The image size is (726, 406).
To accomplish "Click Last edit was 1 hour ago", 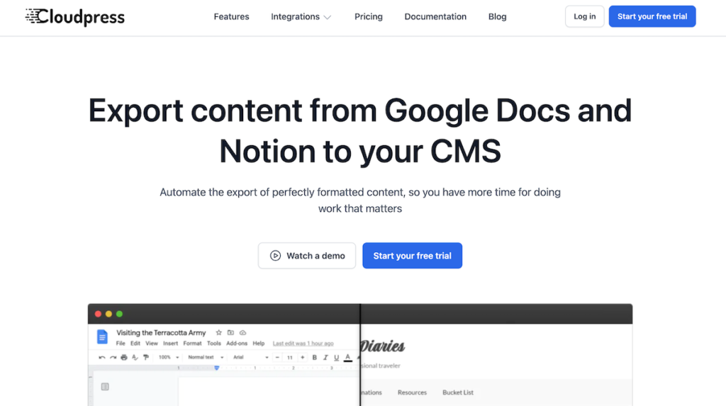I will click(x=303, y=344).
